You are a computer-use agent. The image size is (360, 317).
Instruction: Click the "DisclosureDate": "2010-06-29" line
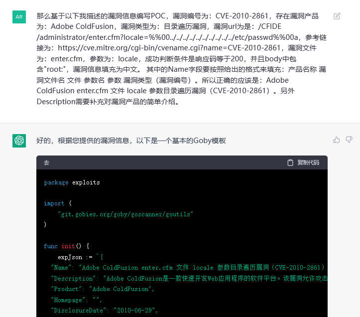104,311
